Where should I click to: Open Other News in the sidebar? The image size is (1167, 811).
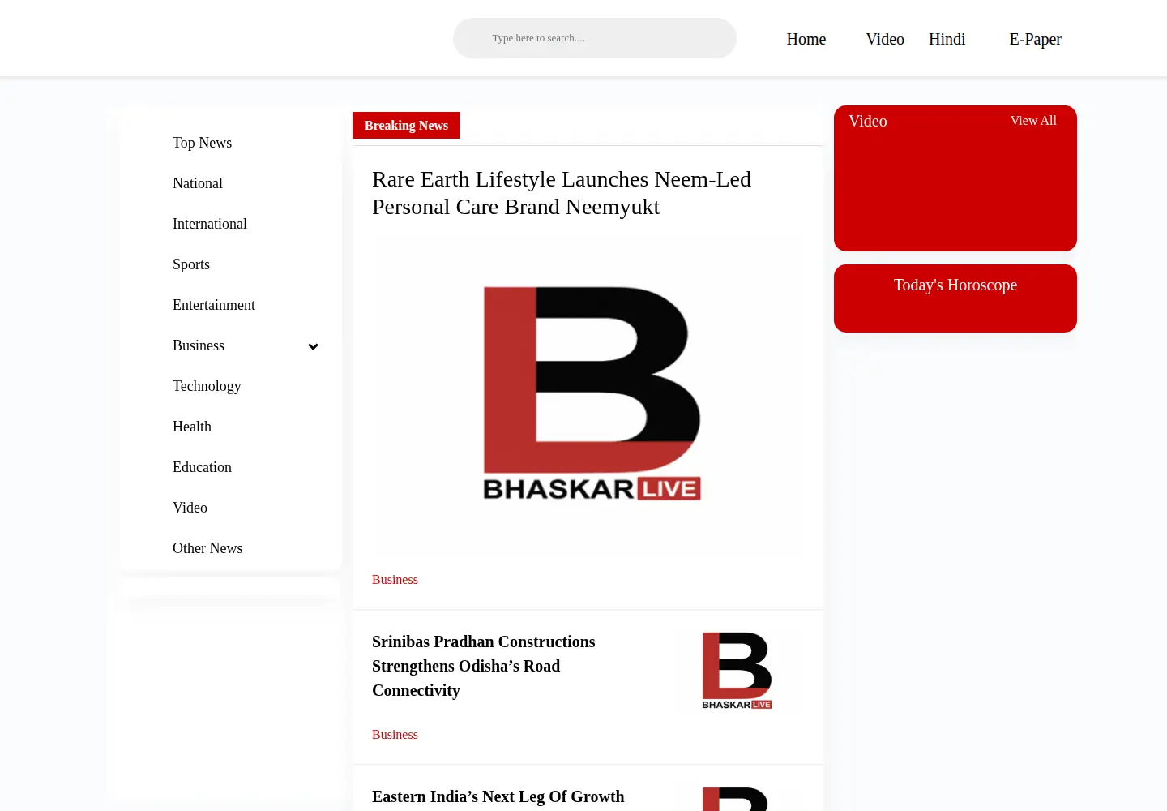coord(207,548)
